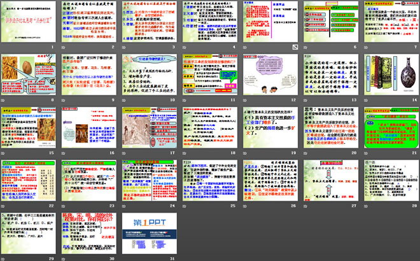Viewport: 420px width, 261px height.
Task: Click the animation star icon below slide 23
Action: (64, 206)
